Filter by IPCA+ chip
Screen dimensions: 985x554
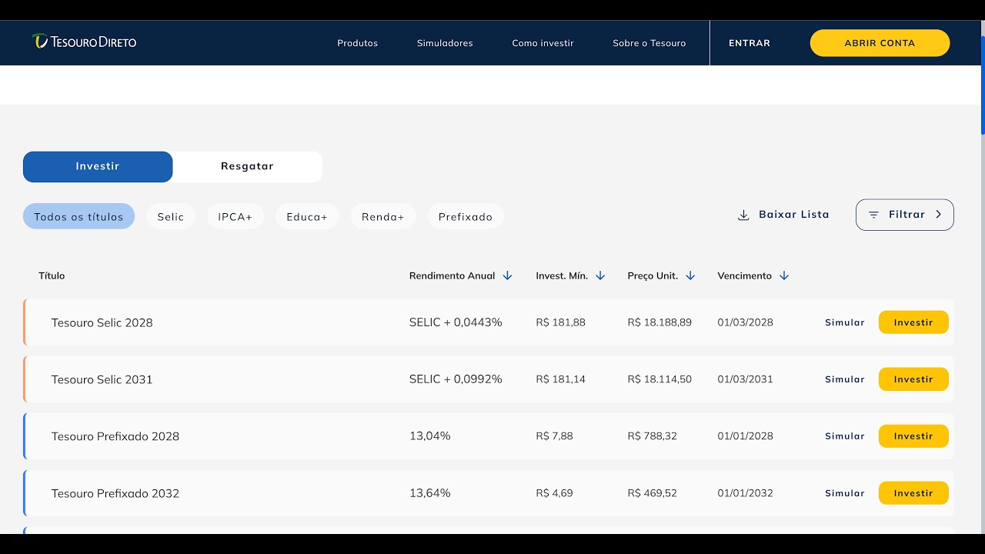[235, 217]
